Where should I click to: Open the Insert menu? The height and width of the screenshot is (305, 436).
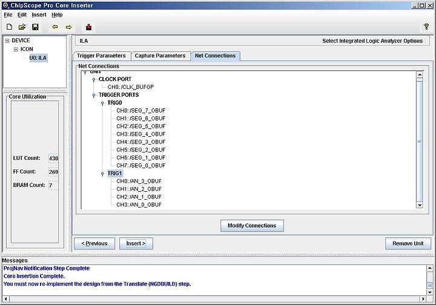tap(39, 15)
